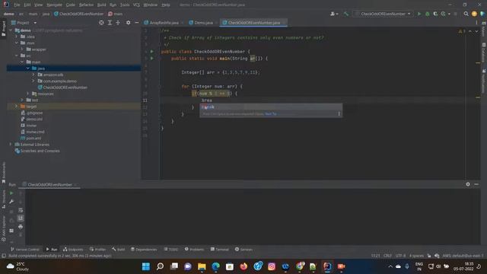Open the Build menu
Screen dimensions: 487x274
101,5
